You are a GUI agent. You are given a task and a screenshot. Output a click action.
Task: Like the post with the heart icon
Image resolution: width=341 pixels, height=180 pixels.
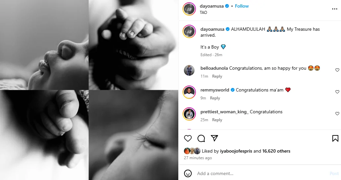pos(188,138)
